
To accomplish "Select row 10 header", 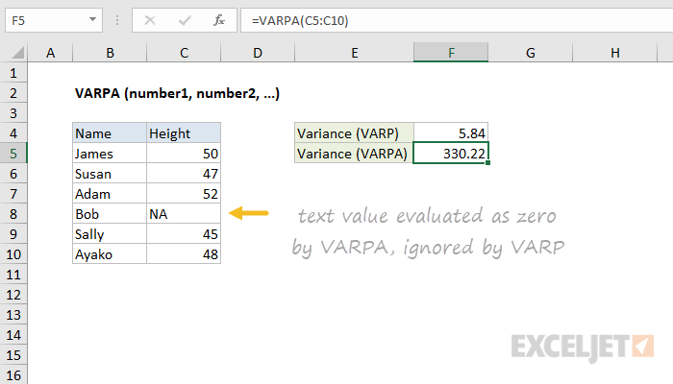I will pyautogui.click(x=13, y=254).
